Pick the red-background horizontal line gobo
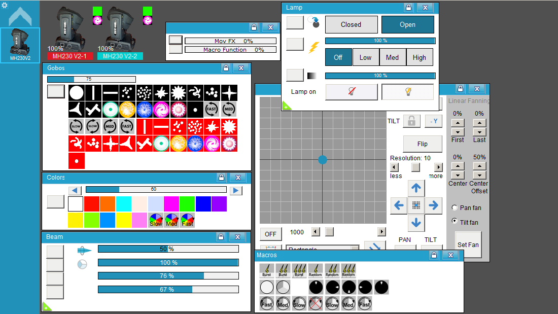The width and height of the screenshot is (558, 314). [x=161, y=127]
